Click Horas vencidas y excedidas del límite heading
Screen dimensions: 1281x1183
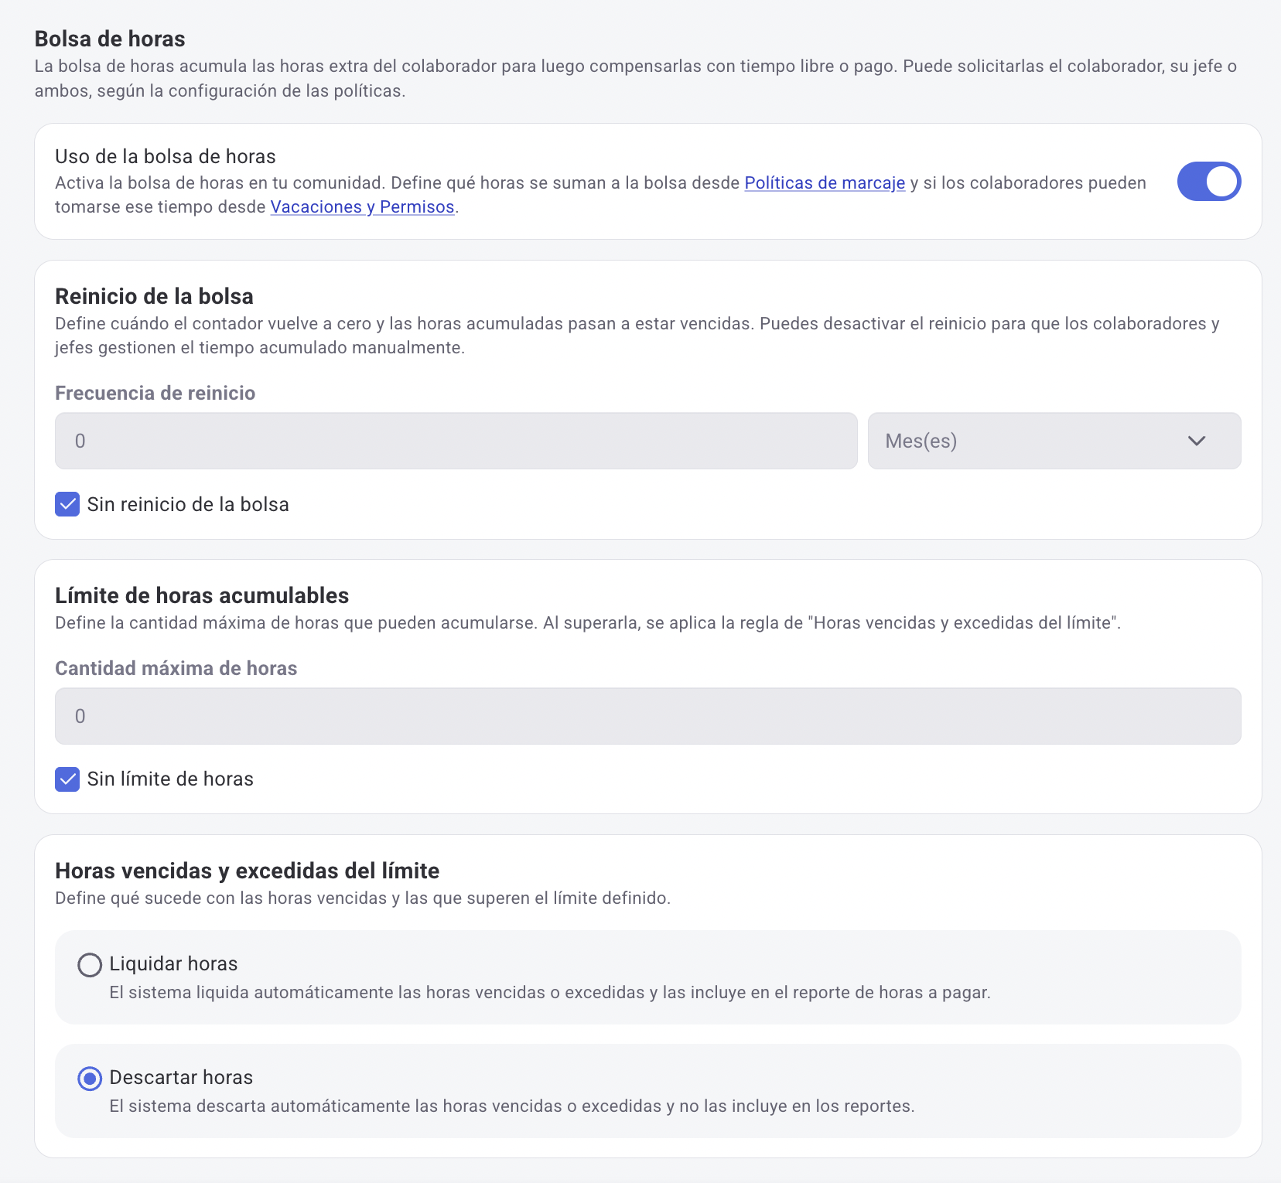point(247,871)
